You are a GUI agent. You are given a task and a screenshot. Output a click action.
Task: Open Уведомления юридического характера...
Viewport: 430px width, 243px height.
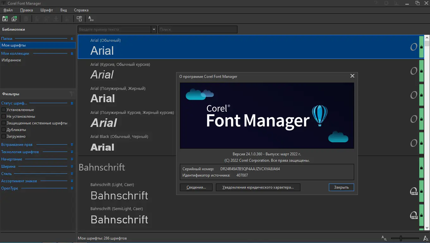258,187
